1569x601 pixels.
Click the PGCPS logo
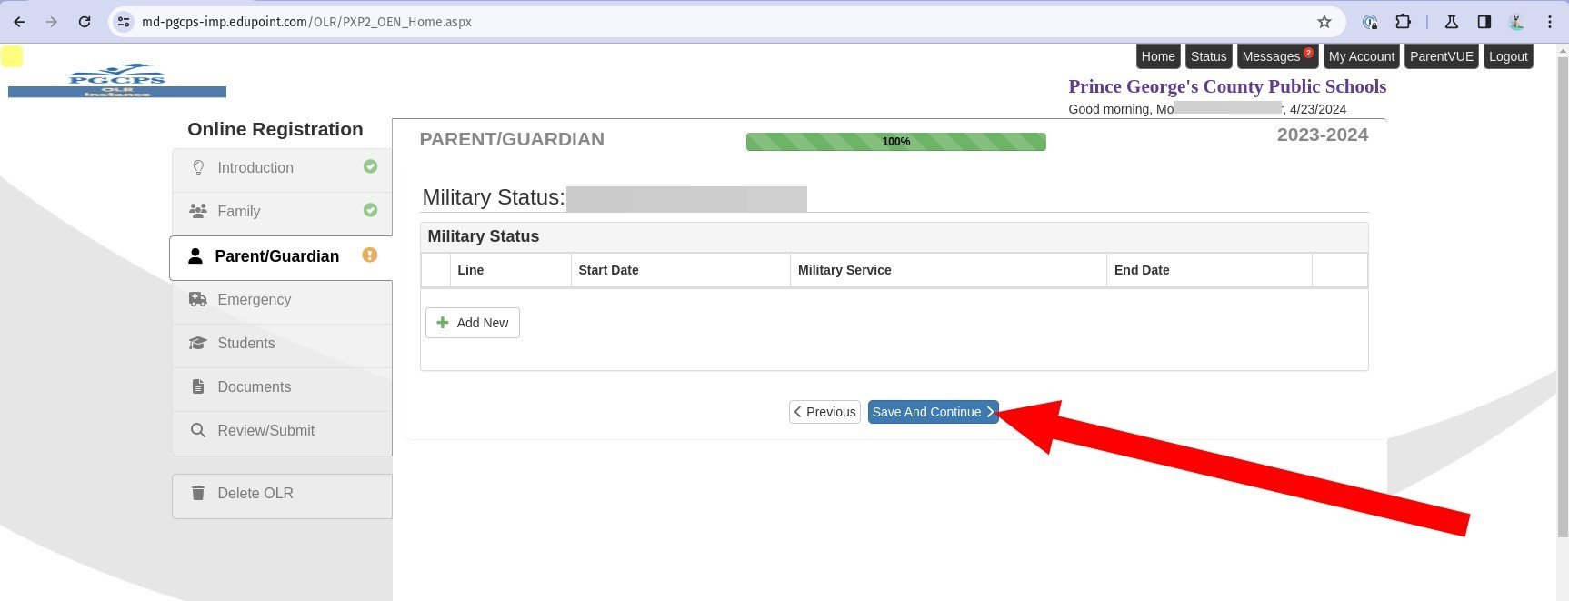[x=117, y=81]
